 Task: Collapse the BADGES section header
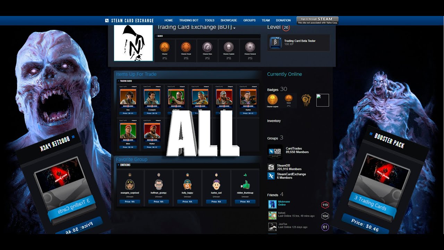207,36
